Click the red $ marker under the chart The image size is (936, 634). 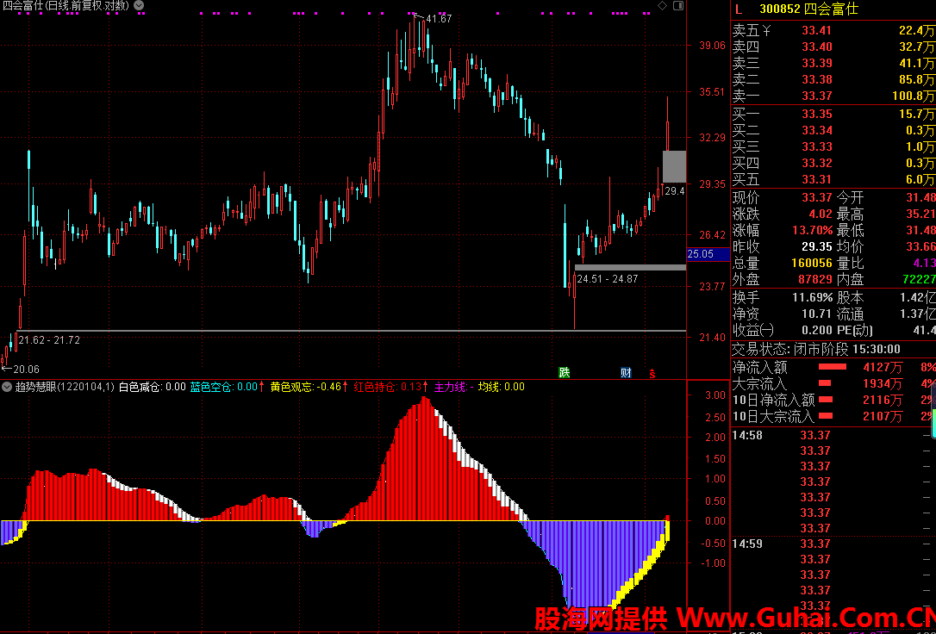point(652,373)
